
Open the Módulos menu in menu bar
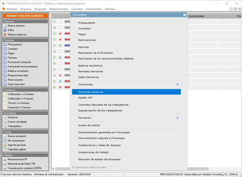pos(12,9)
